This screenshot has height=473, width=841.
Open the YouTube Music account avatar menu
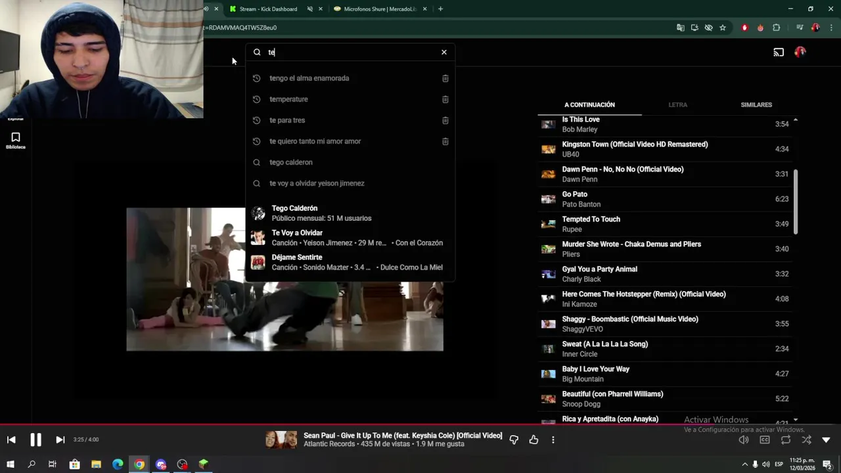[x=800, y=52]
